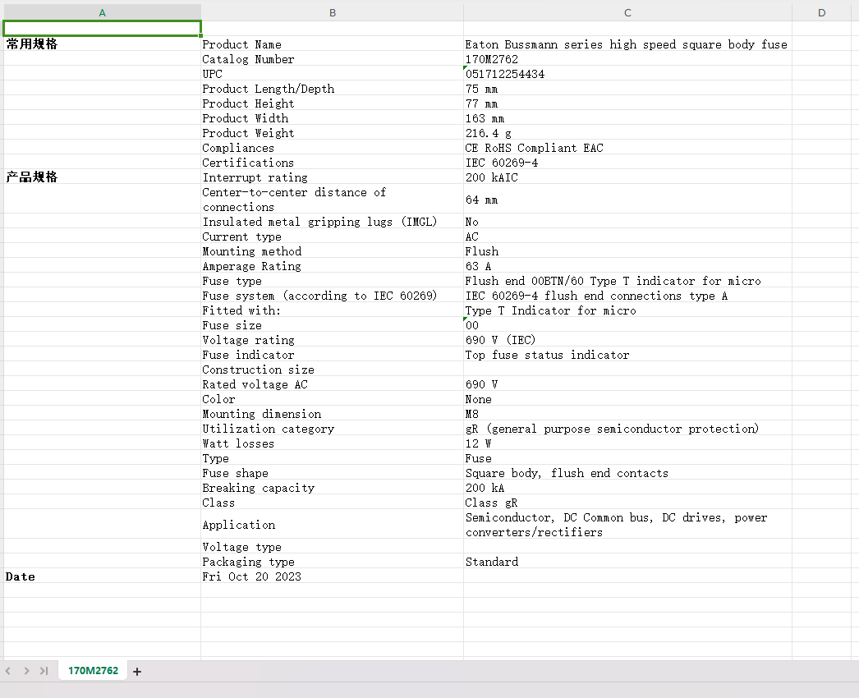Select column B header

click(333, 12)
